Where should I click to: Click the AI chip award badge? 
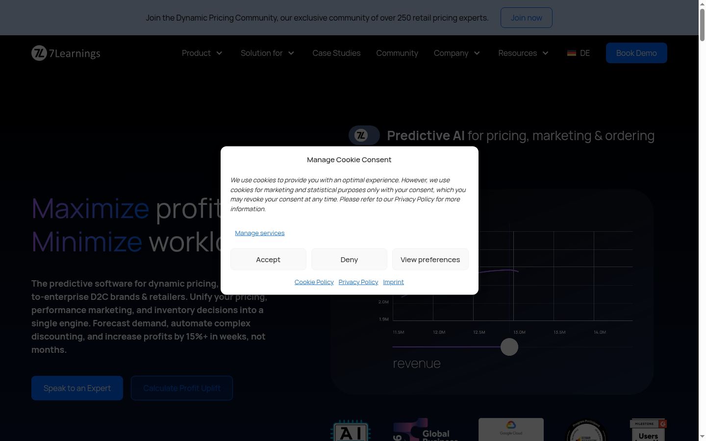(x=351, y=430)
